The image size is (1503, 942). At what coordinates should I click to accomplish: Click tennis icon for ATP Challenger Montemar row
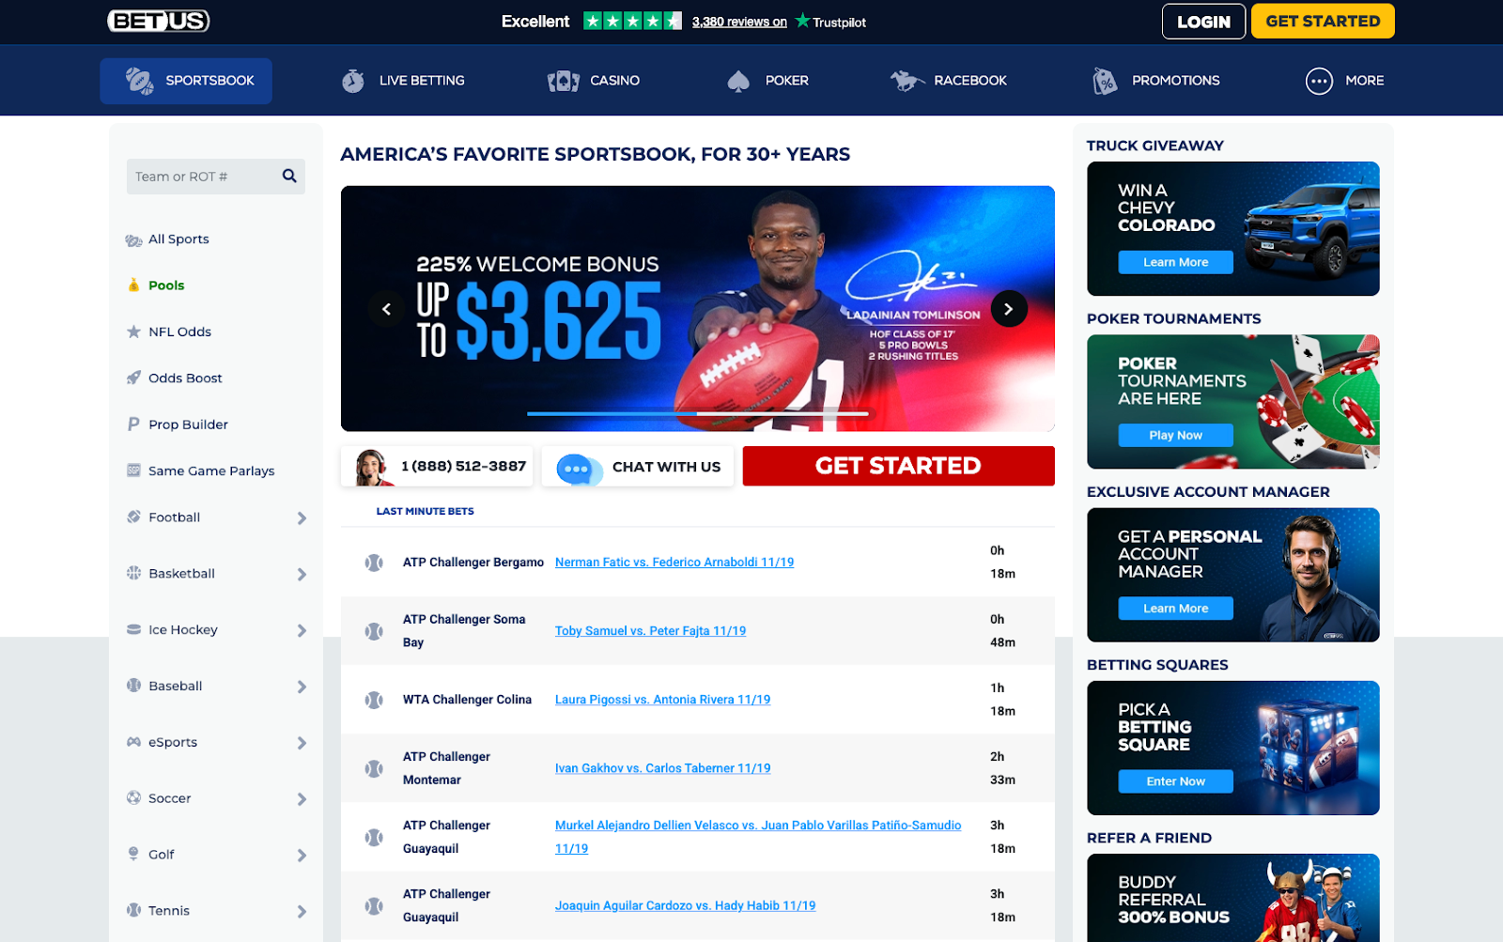coord(374,768)
